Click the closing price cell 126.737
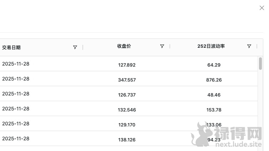The image size is (269, 151). [x=127, y=95]
